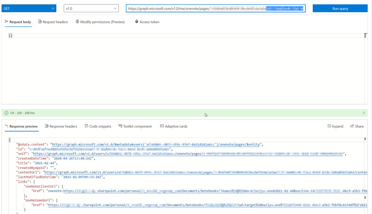The height and width of the screenshot is (214, 372).
Task: Open the self URL link
Action: (x=188, y=154)
